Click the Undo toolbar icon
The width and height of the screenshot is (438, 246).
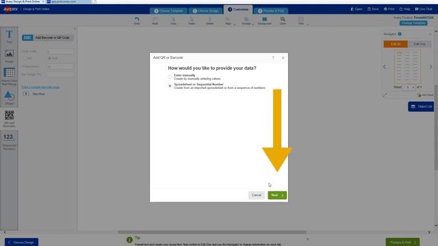pyautogui.click(x=137, y=20)
